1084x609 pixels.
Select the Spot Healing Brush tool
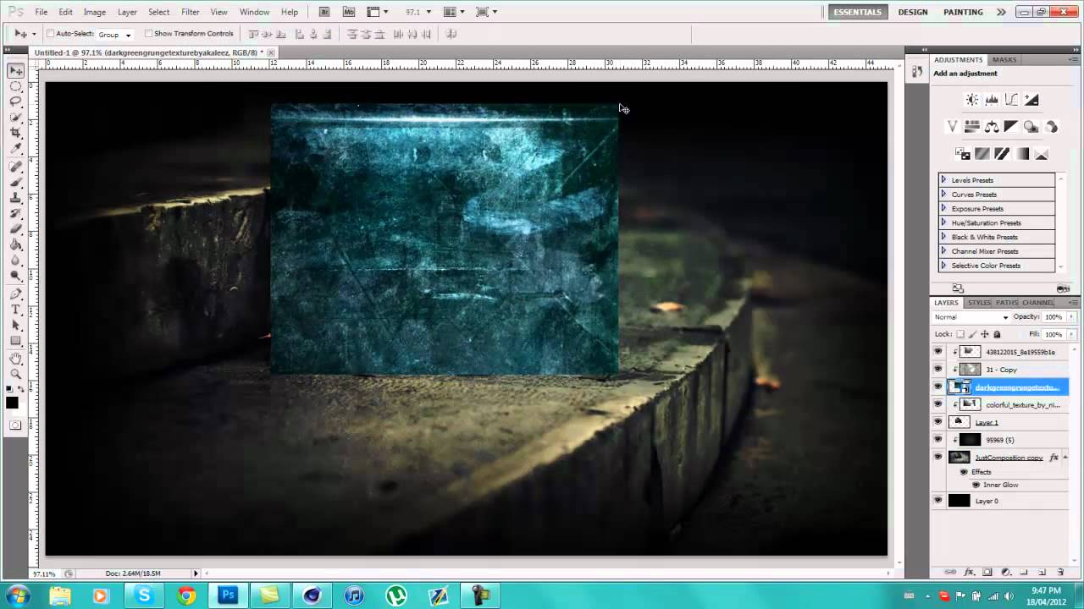coord(16,167)
